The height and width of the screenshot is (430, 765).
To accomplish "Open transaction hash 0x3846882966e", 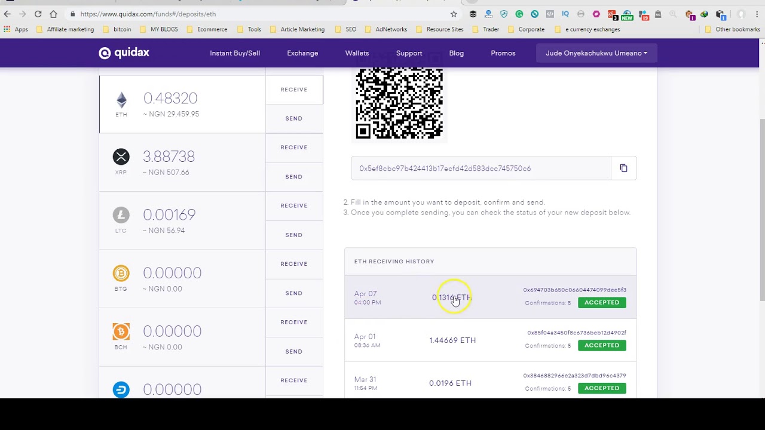I will (574, 376).
